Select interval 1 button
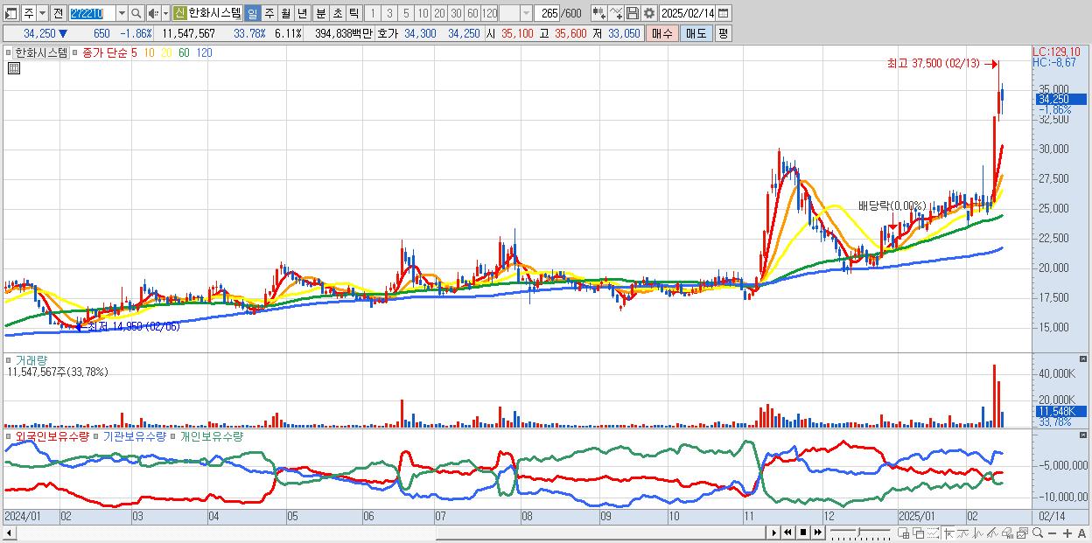 tap(372, 13)
